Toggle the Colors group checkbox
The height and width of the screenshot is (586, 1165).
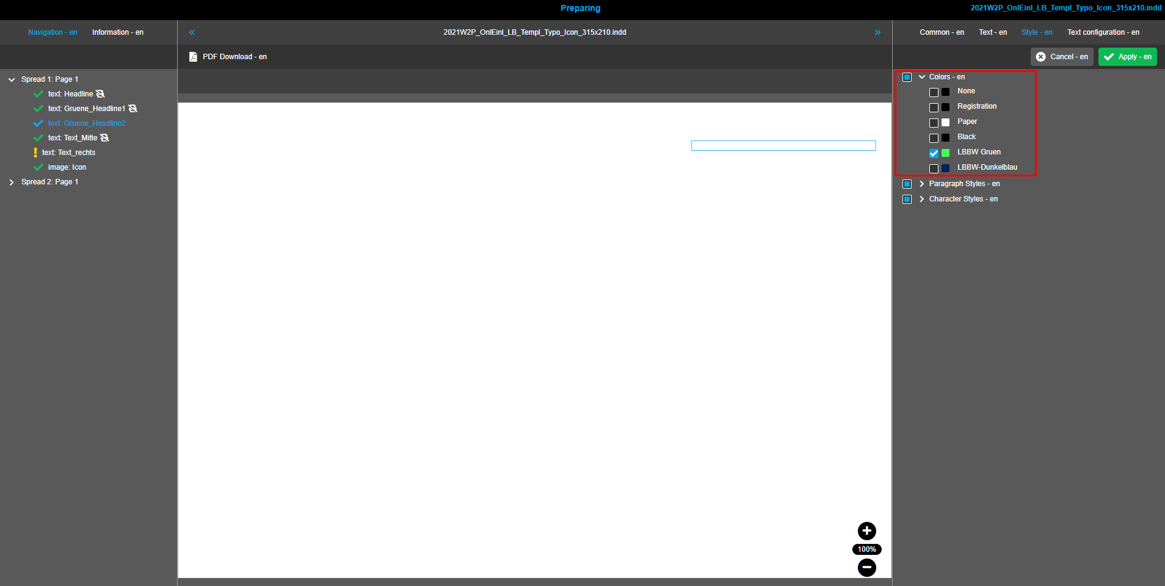tap(907, 77)
